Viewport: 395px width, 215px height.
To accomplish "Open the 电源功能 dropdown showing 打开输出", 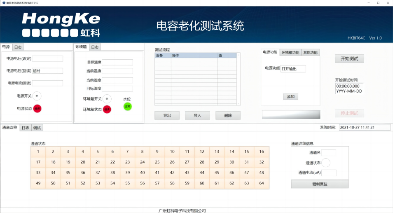I will [x=293, y=69].
